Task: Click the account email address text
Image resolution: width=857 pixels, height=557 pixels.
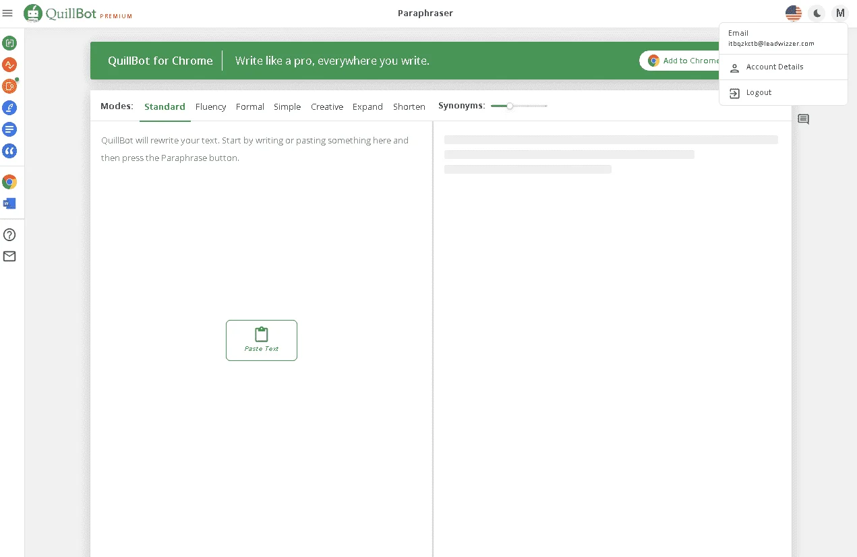Action: tap(771, 44)
